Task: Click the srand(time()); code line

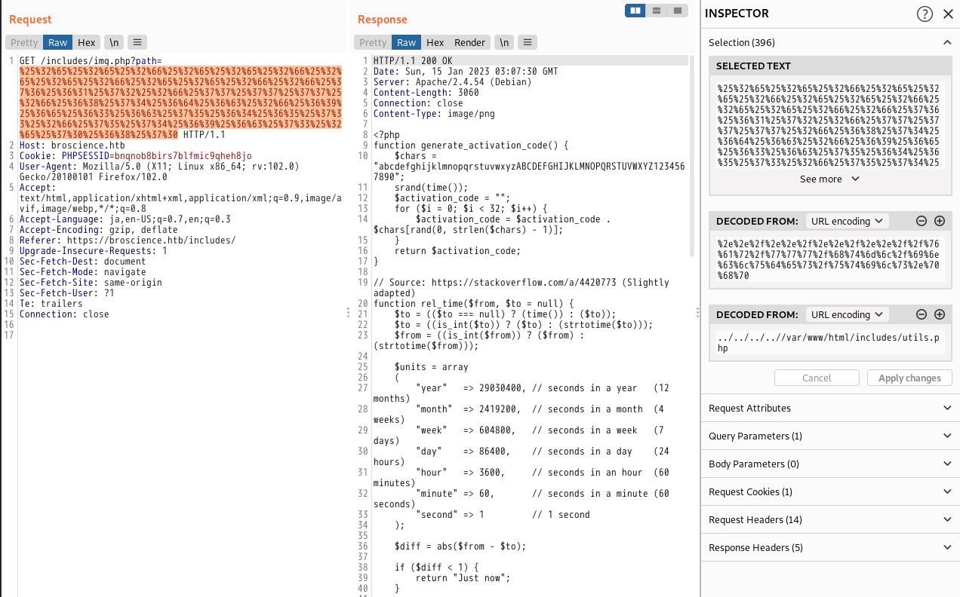Action: [x=431, y=188]
